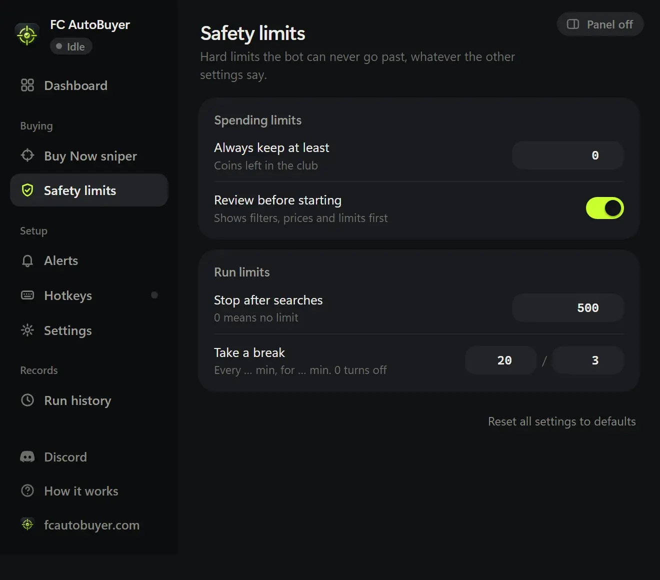This screenshot has width=660, height=580.
Task: Click the Spending limits section title
Action: pos(257,120)
